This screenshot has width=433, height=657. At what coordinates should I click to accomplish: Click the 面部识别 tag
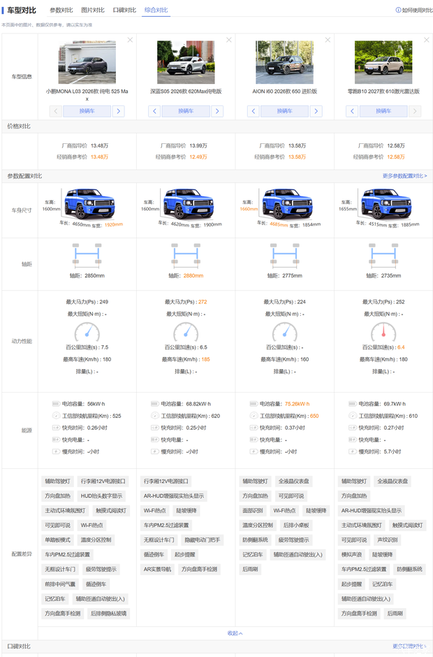(x=253, y=511)
